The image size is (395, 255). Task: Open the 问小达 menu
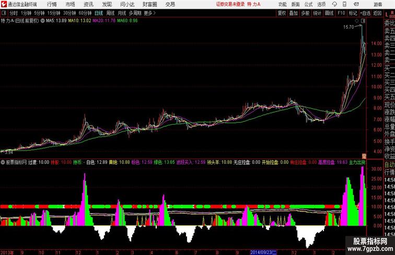coord(127,4)
